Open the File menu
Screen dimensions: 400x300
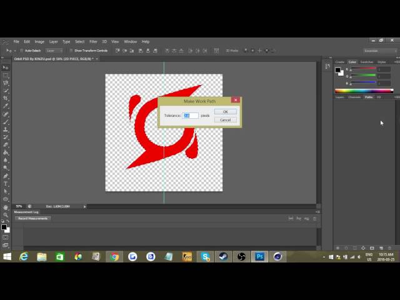tap(16, 42)
